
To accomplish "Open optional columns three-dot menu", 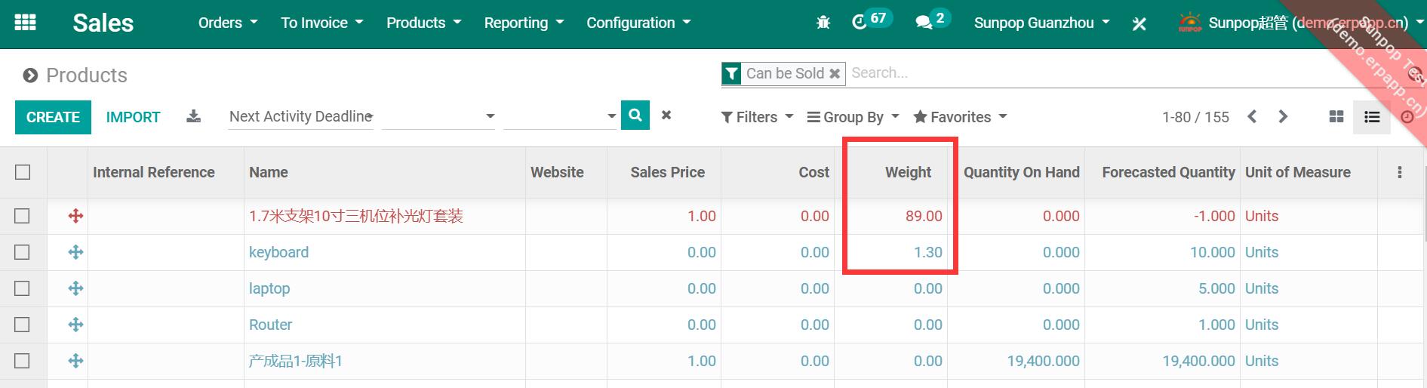I will coord(1400,172).
